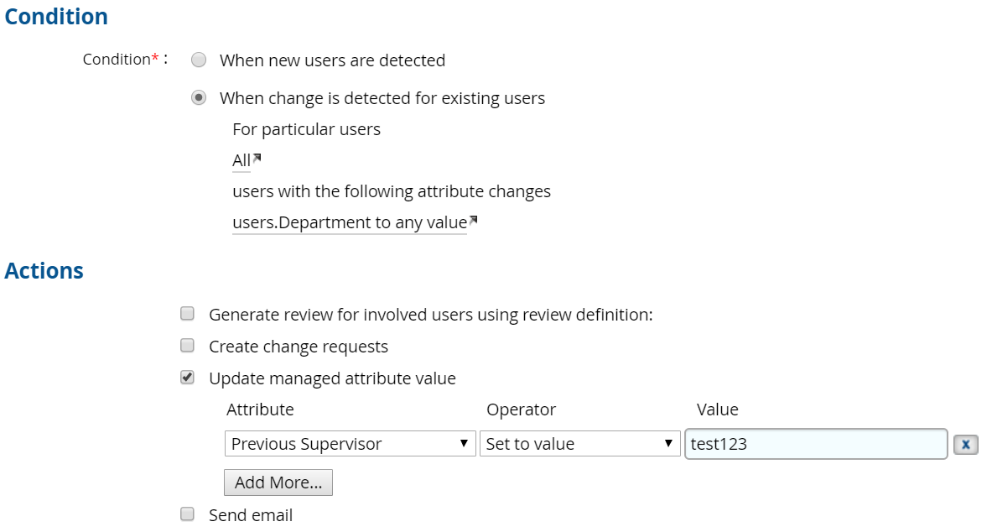Click the Attribute column label
This screenshot has height=532, width=992.
[260, 409]
